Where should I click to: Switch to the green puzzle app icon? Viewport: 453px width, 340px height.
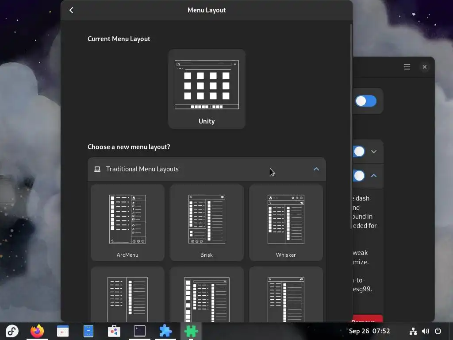[191, 331]
